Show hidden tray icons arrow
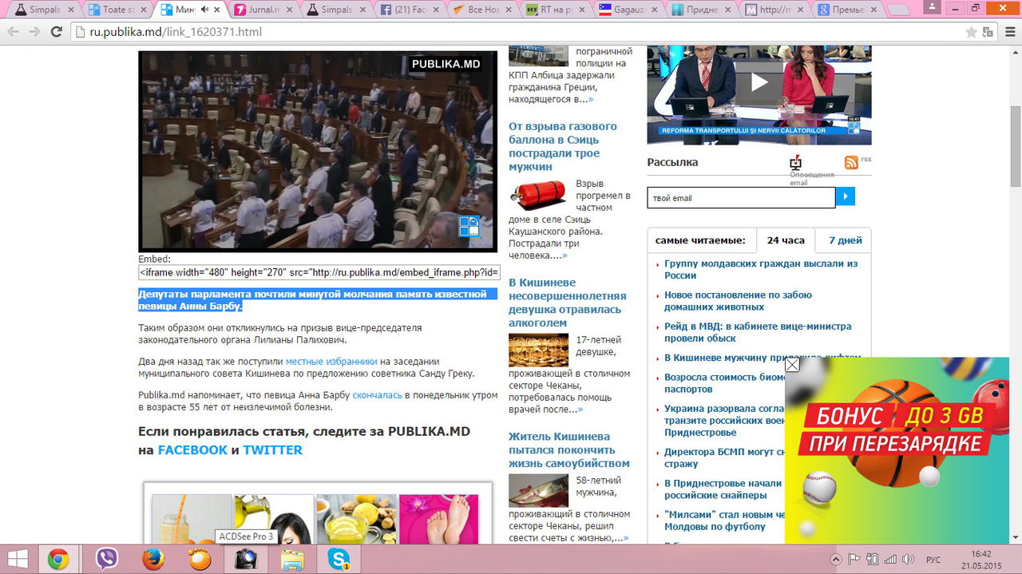The height and width of the screenshot is (574, 1022). coord(836,560)
